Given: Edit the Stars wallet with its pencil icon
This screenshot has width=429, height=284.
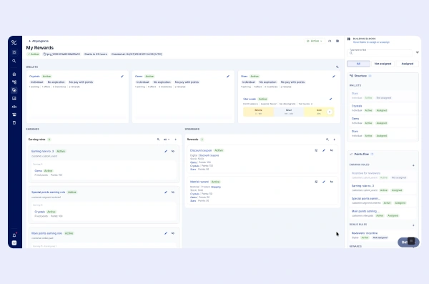Looking at the screenshot, I should tap(334, 77).
